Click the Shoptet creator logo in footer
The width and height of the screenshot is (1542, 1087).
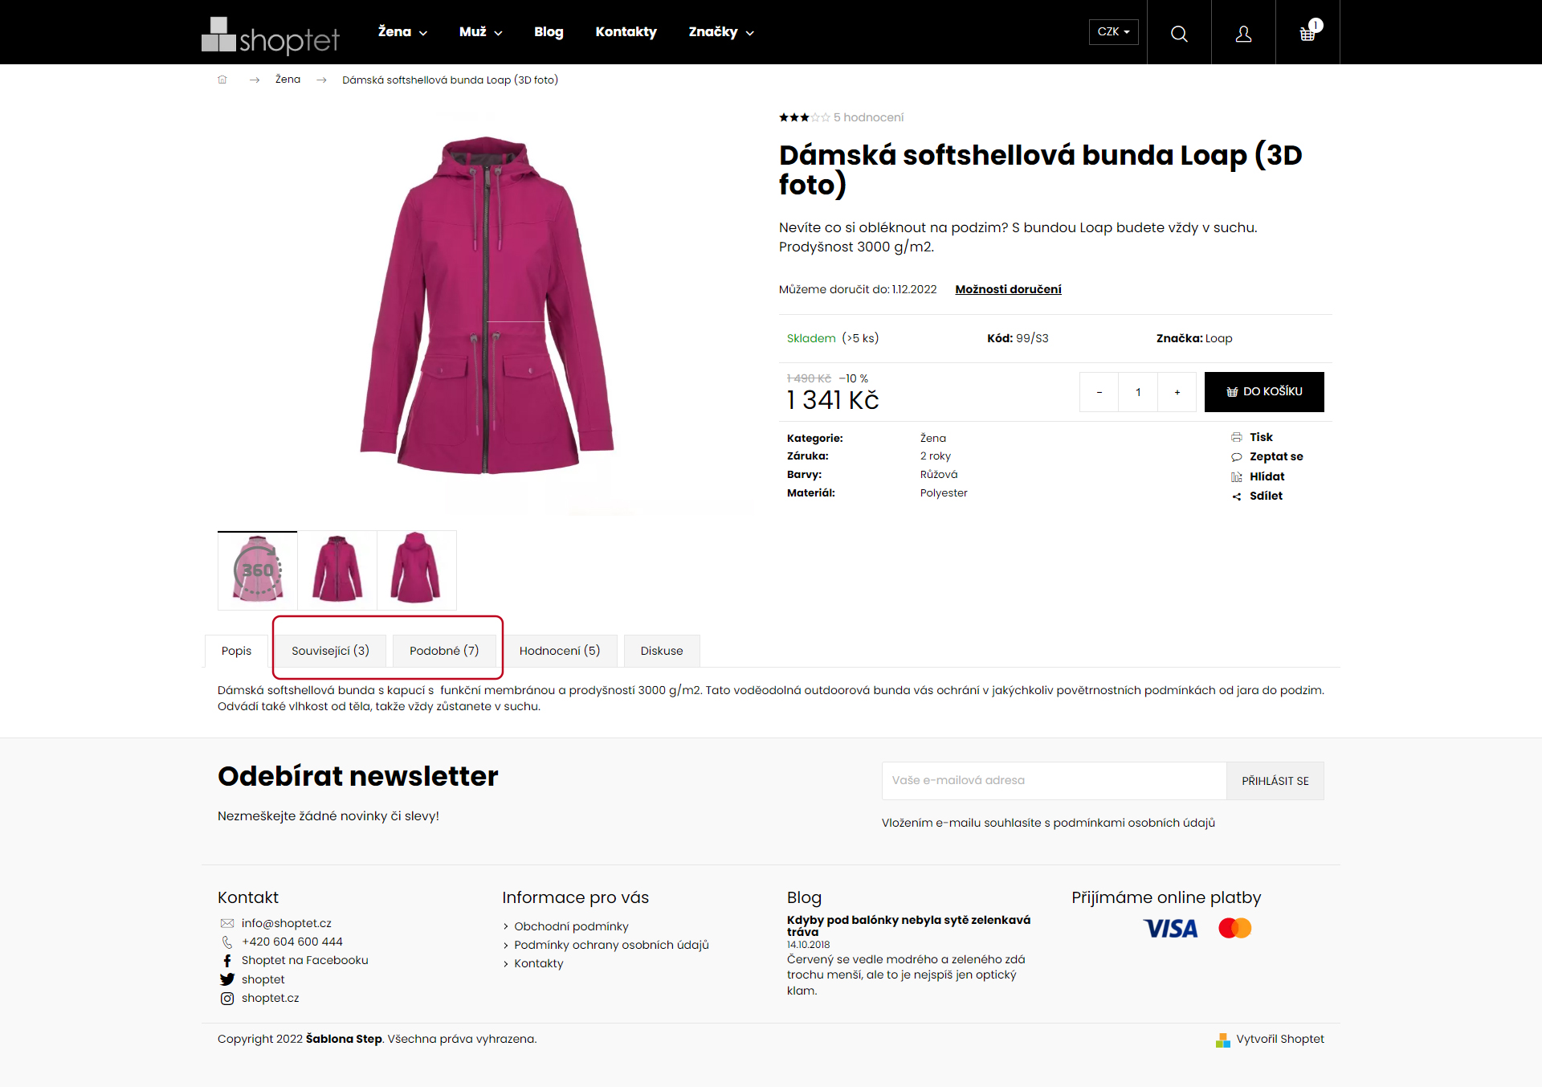pyautogui.click(x=1223, y=1040)
